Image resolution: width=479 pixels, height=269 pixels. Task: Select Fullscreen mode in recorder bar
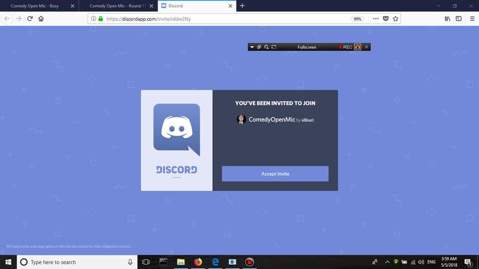[307, 47]
